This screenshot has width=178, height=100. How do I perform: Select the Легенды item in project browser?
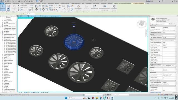coord(6,25)
